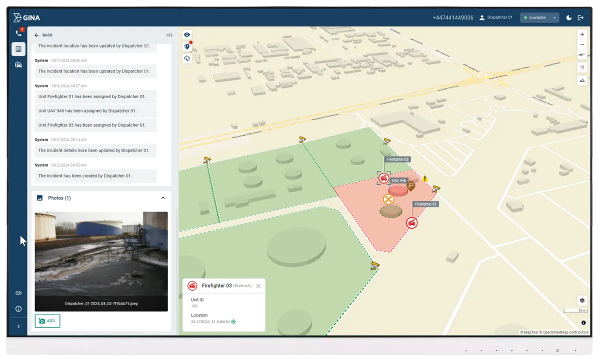This screenshot has width=600, height=359.
Task: Click the logout icon in header
Action: (x=580, y=17)
